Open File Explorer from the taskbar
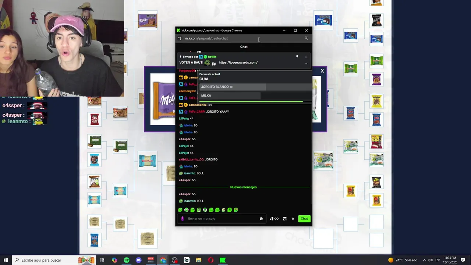 [x=199, y=260]
